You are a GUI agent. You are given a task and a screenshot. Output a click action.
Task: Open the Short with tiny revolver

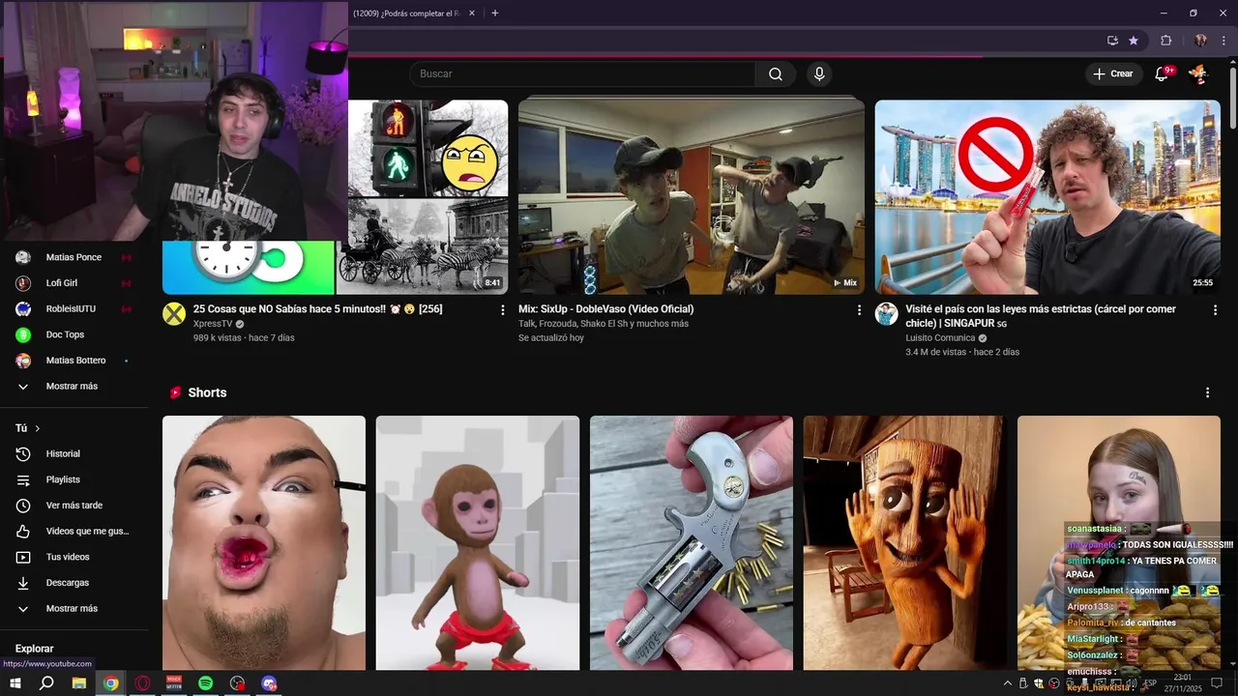692,543
